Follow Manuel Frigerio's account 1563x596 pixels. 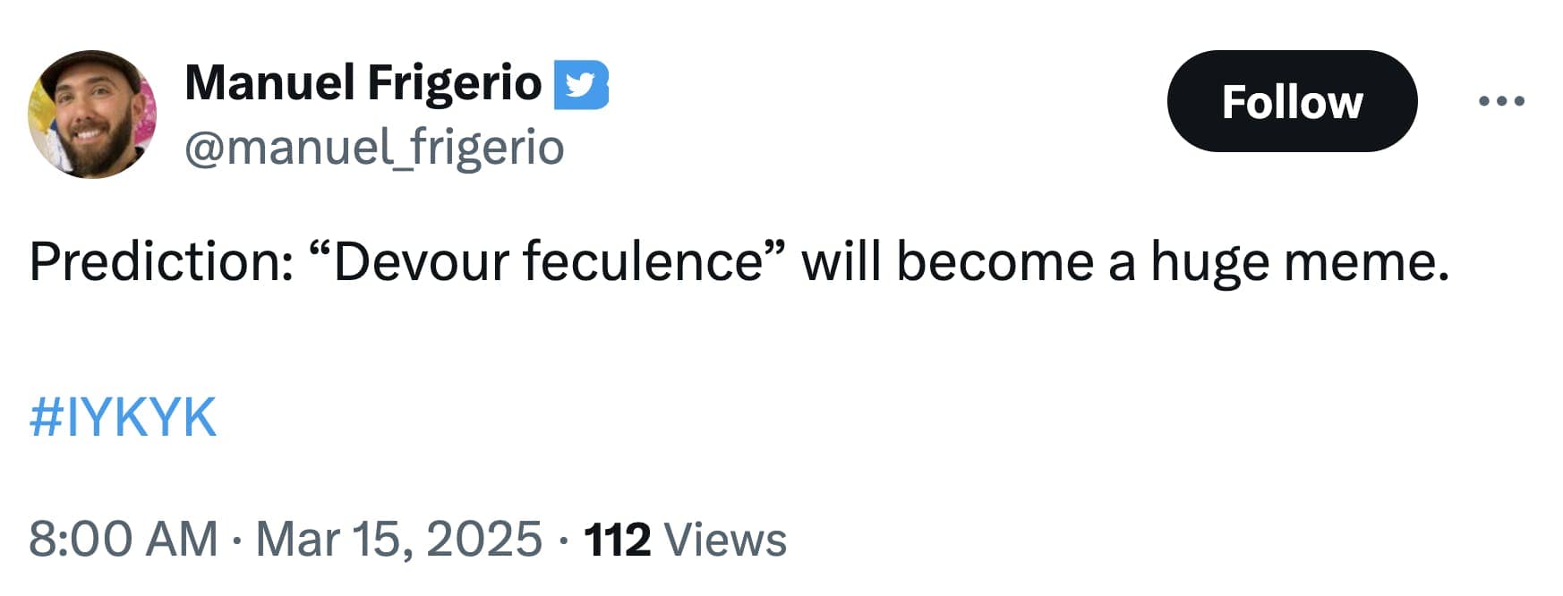1293,101
